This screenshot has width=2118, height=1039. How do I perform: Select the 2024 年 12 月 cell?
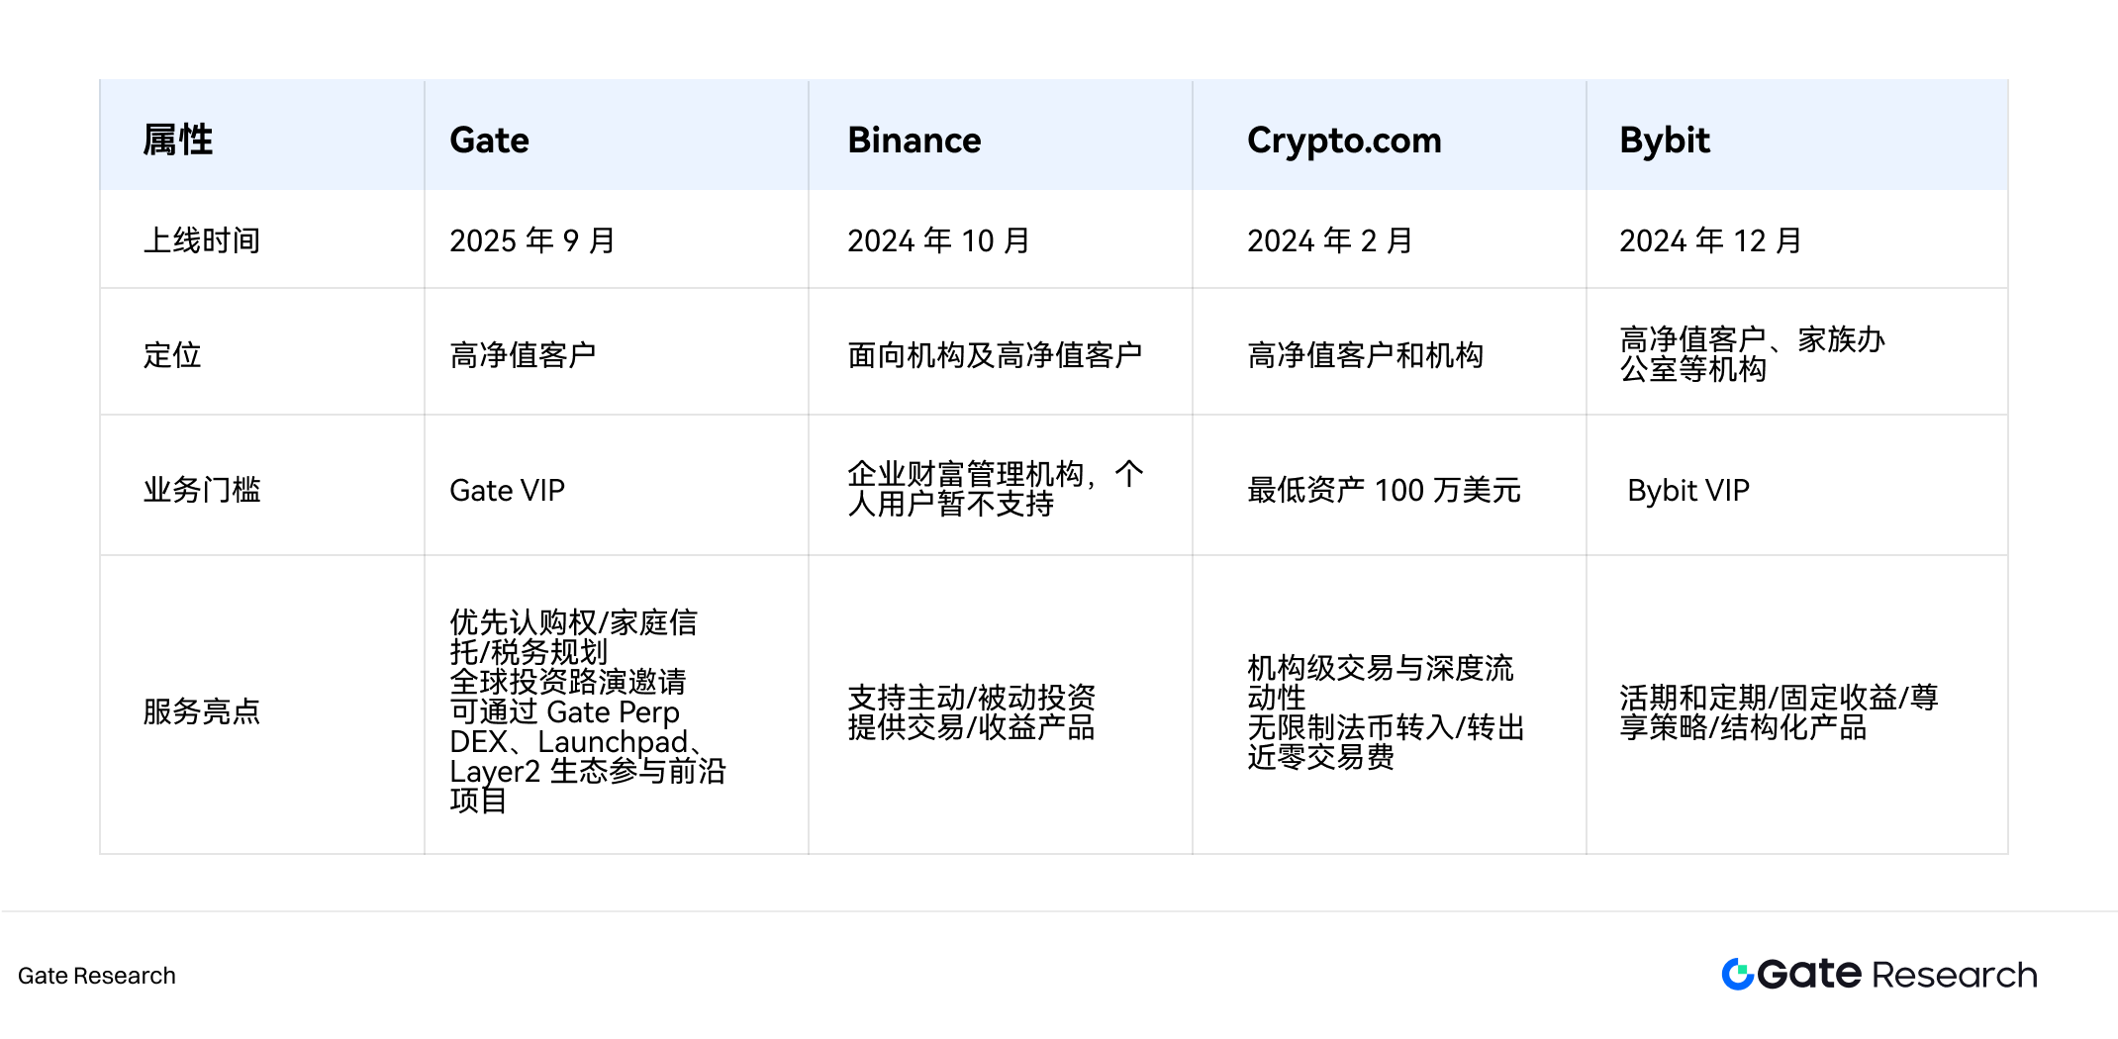click(1710, 240)
